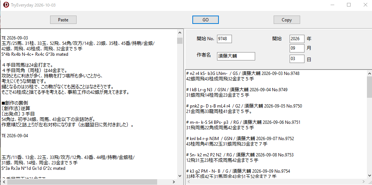The height and width of the screenshot is (185, 372).
Task: Click output entry line ending 'No.9751'
Action: pos(244,122)
